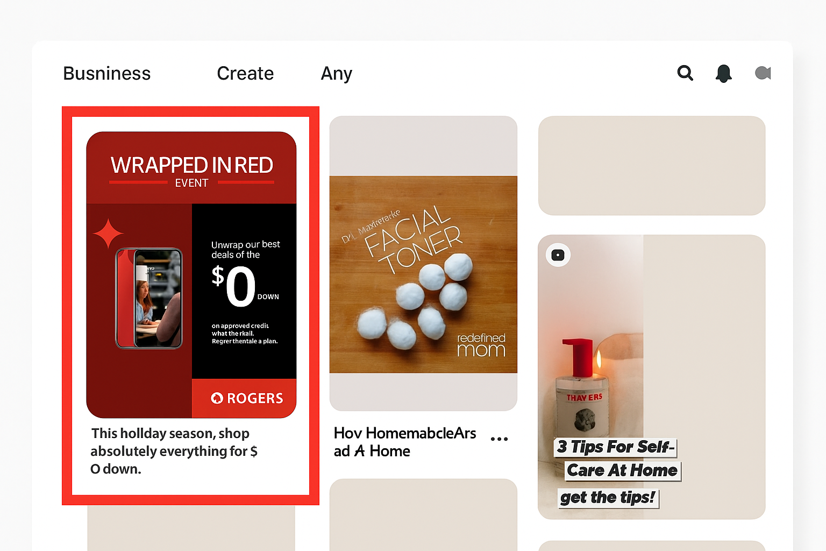Click the Rogers logo in the ad
The image size is (826, 551).
(x=246, y=398)
